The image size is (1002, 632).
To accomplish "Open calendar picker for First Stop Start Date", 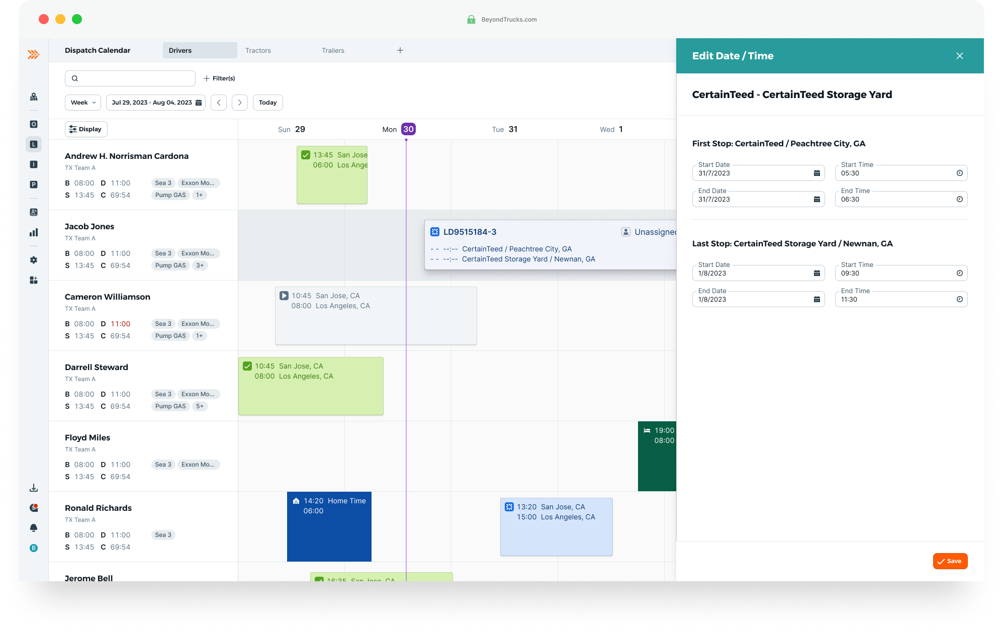I will tap(816, 173).
